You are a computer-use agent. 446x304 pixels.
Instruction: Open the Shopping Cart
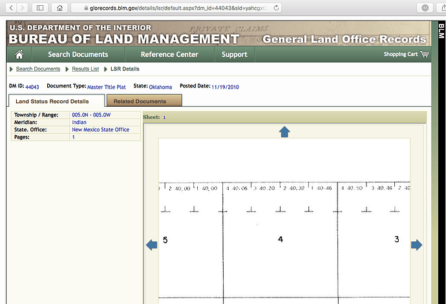[x=406, y=54]
